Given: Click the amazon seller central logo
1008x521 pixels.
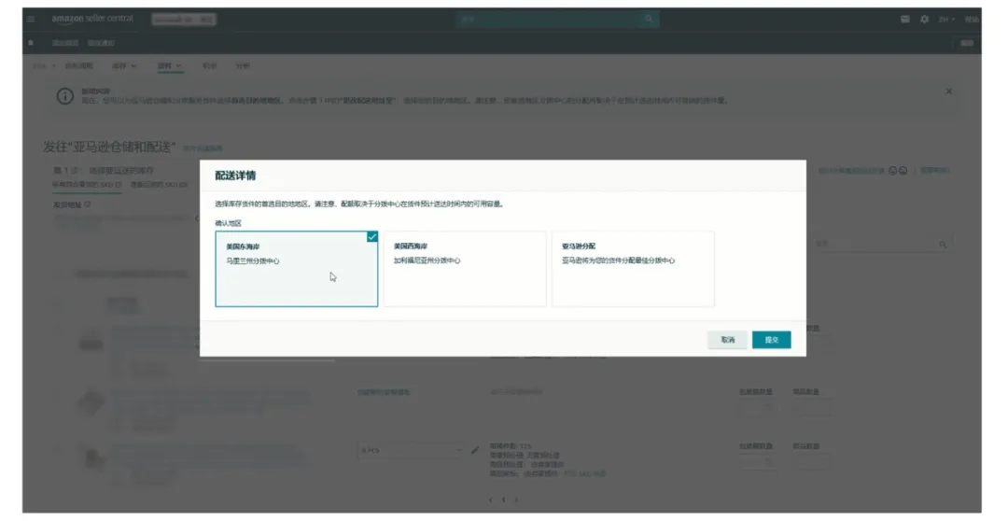Looking at the screenshot, I should point(92,19).
